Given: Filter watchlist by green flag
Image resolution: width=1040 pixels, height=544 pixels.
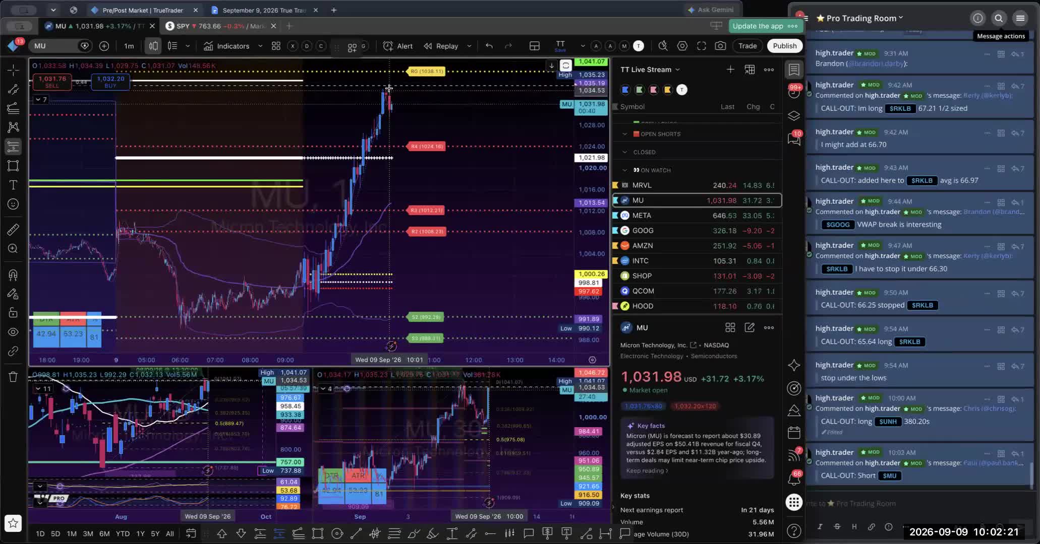Looking at the screenshot, I should point(640,90).
